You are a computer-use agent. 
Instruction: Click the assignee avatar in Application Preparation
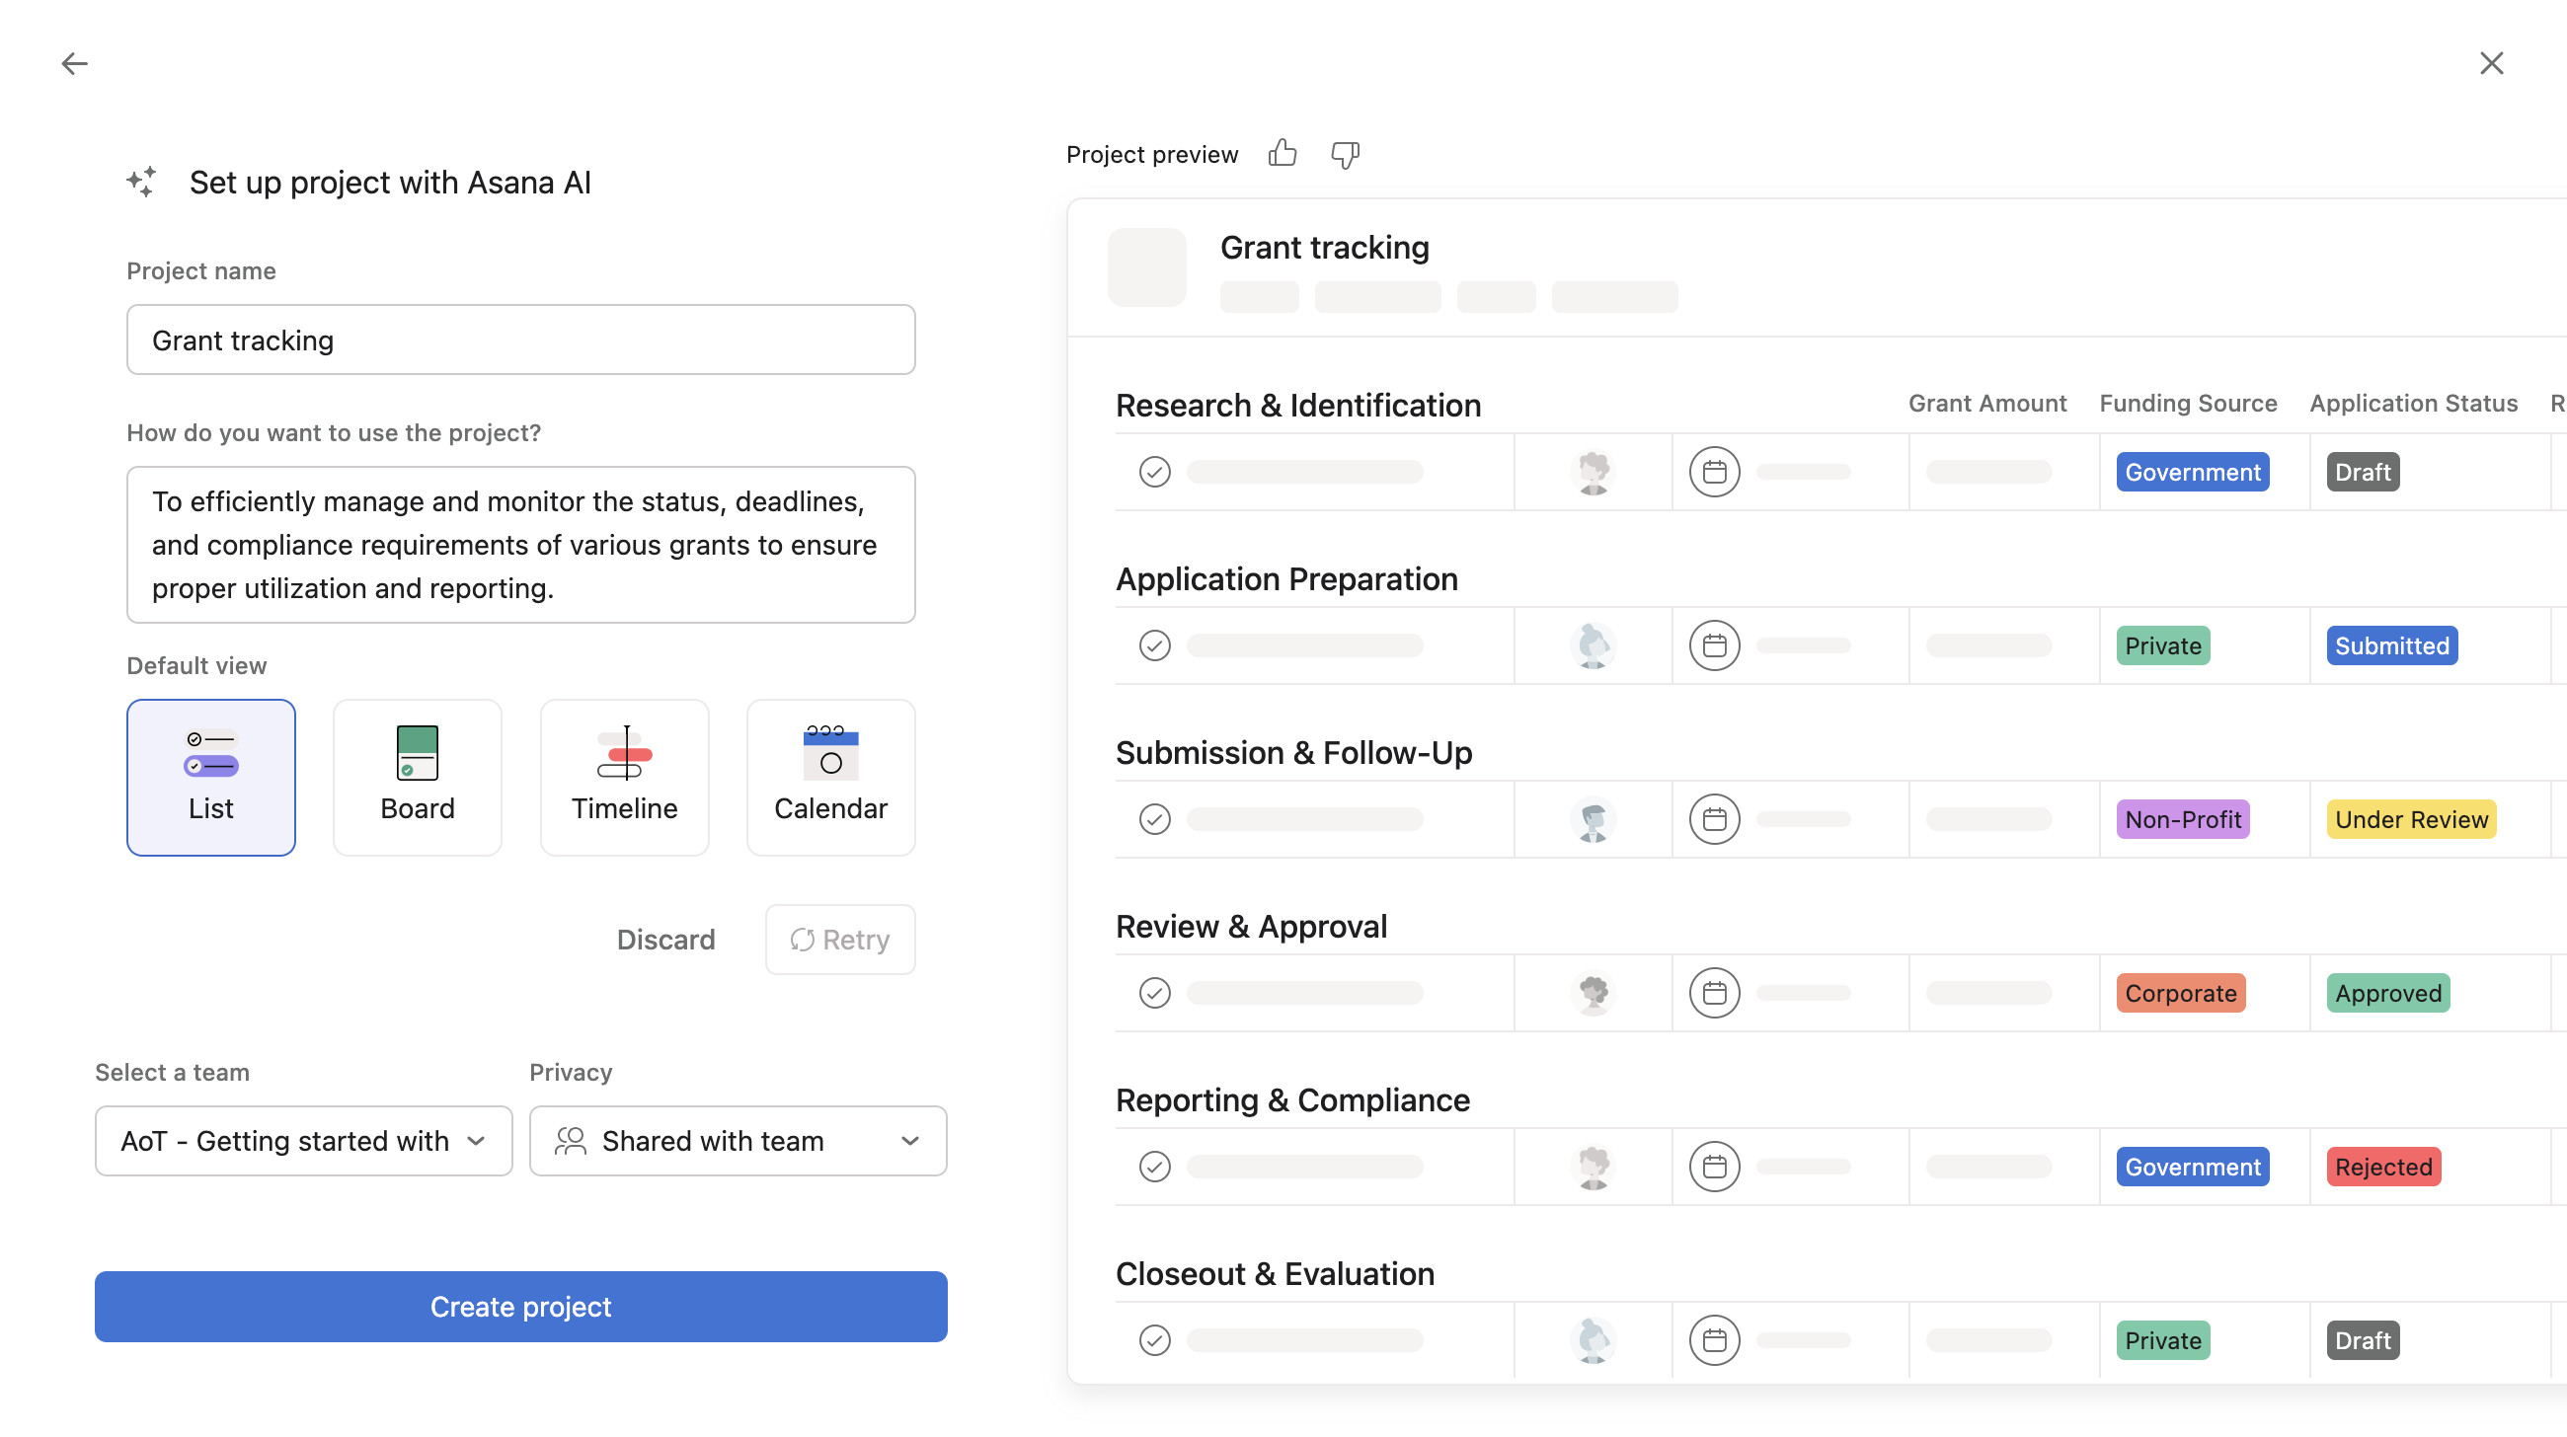point(1593,645)
